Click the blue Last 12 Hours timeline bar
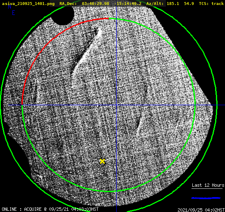 (x=206, y=198)
